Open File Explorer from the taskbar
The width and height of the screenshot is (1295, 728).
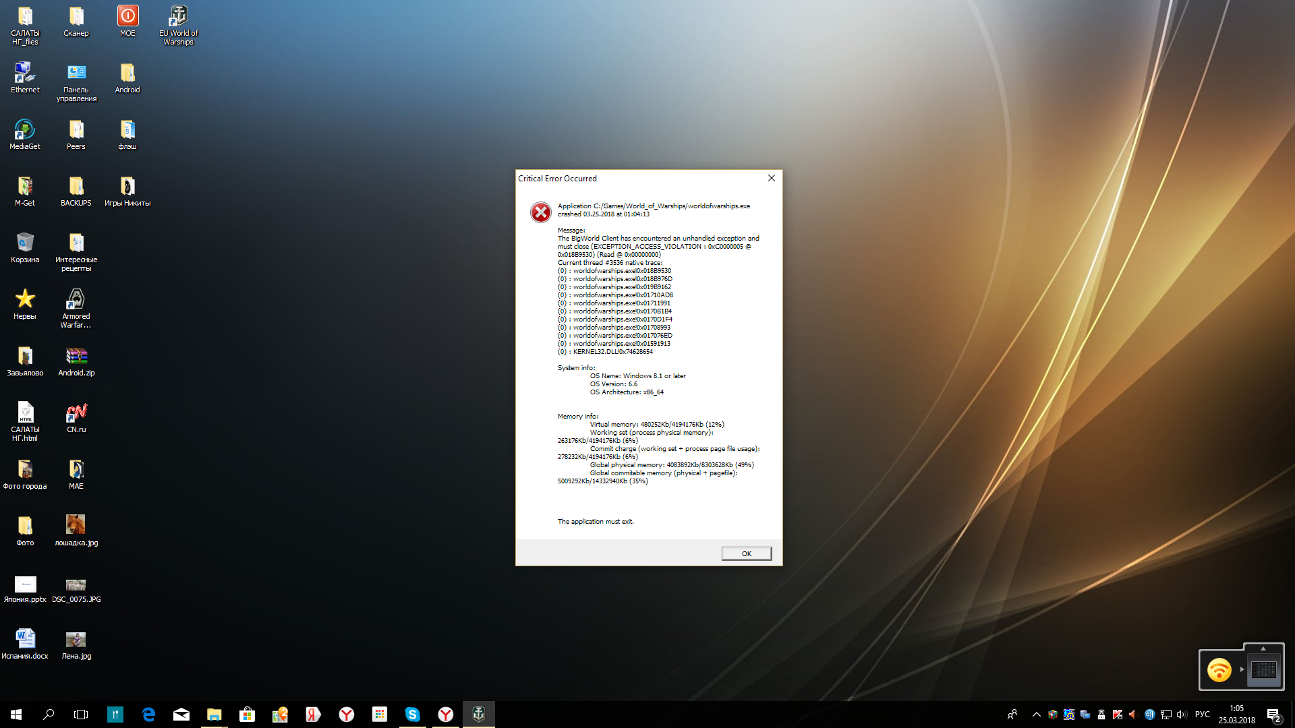pyautogui.click(x=214, y=715)
